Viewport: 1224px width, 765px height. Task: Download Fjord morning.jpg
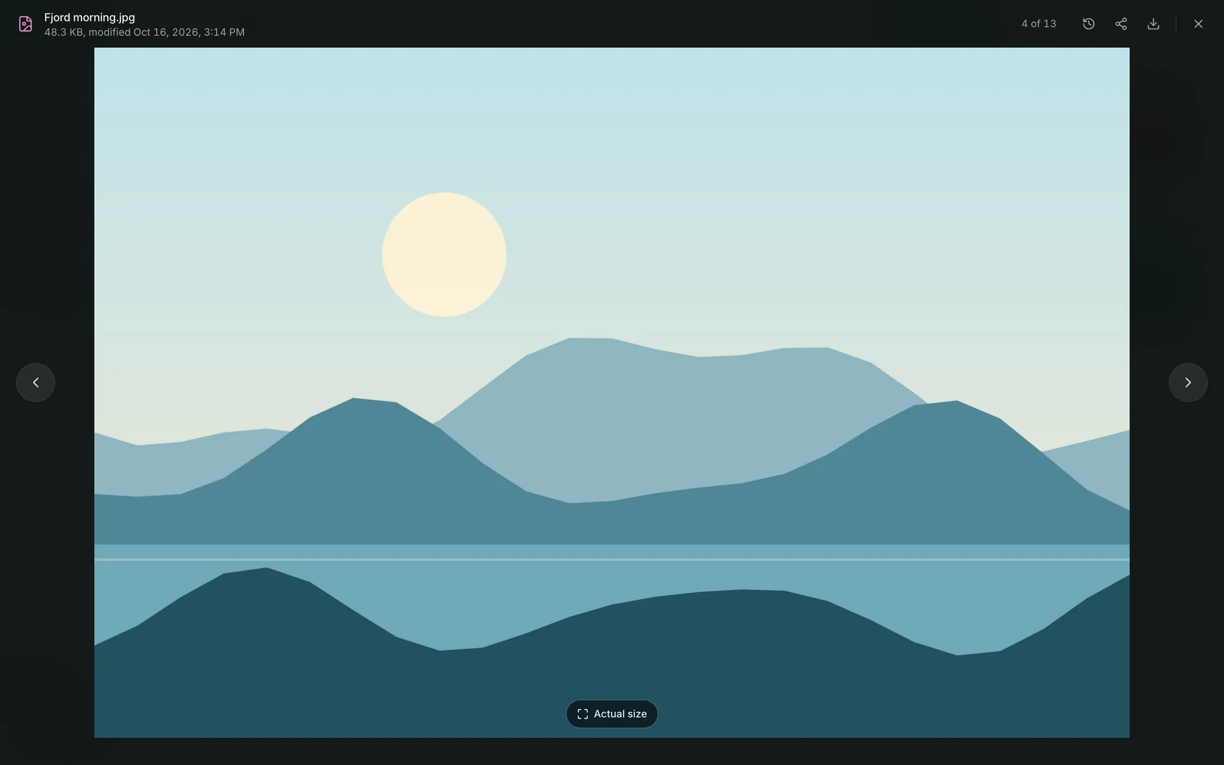point(1153,24)
